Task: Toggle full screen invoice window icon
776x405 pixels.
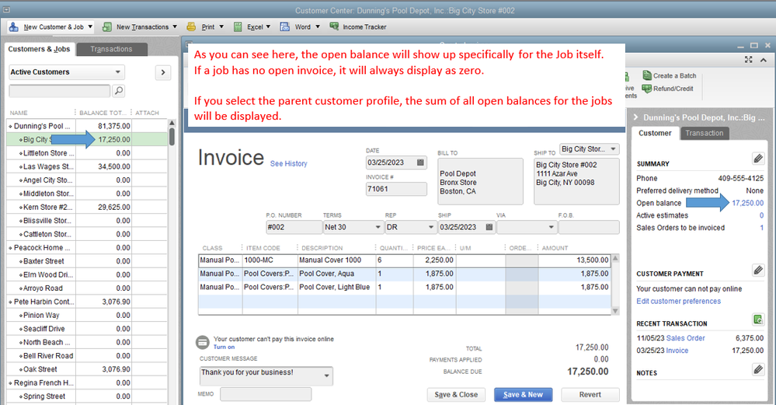Action: click(x=748, y=59)
